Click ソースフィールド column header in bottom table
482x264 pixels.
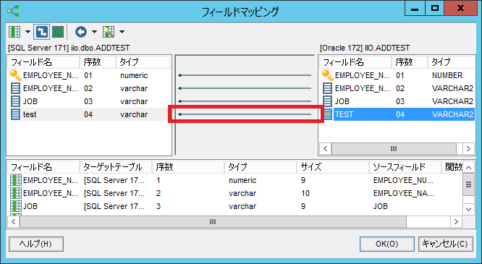[x=405, y=167]
